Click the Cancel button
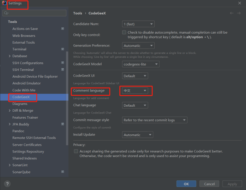Viewport: 246px width, 190px height. click(x=209, y=184)
